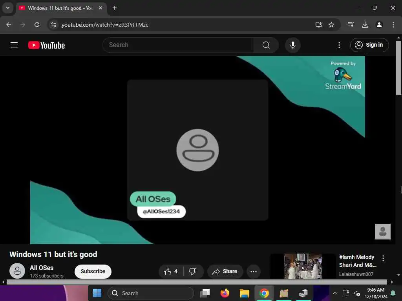Click vertical scrollbar down arrow
This screenshot has width=402, height=301.
398,275
